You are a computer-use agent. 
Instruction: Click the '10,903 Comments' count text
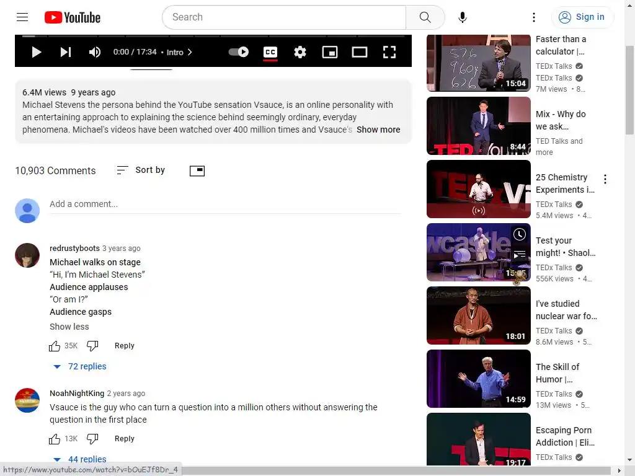coord(55,171)
